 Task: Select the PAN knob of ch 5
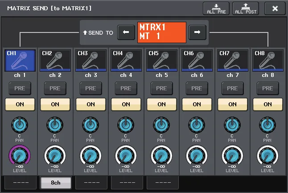(161, 125)
